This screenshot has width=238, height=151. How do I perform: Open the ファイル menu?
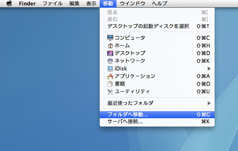52,4
